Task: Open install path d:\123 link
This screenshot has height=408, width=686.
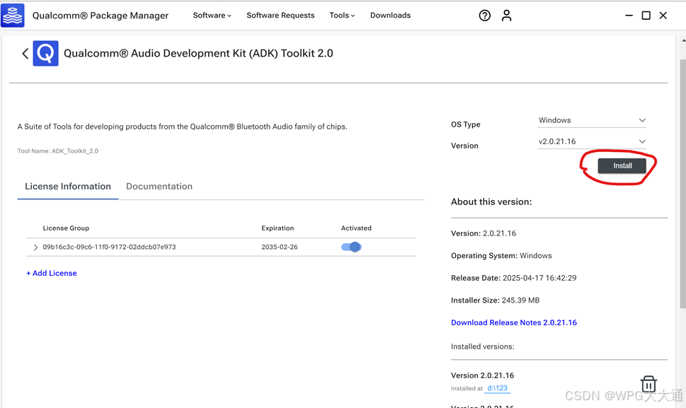Action: (498, 388)
